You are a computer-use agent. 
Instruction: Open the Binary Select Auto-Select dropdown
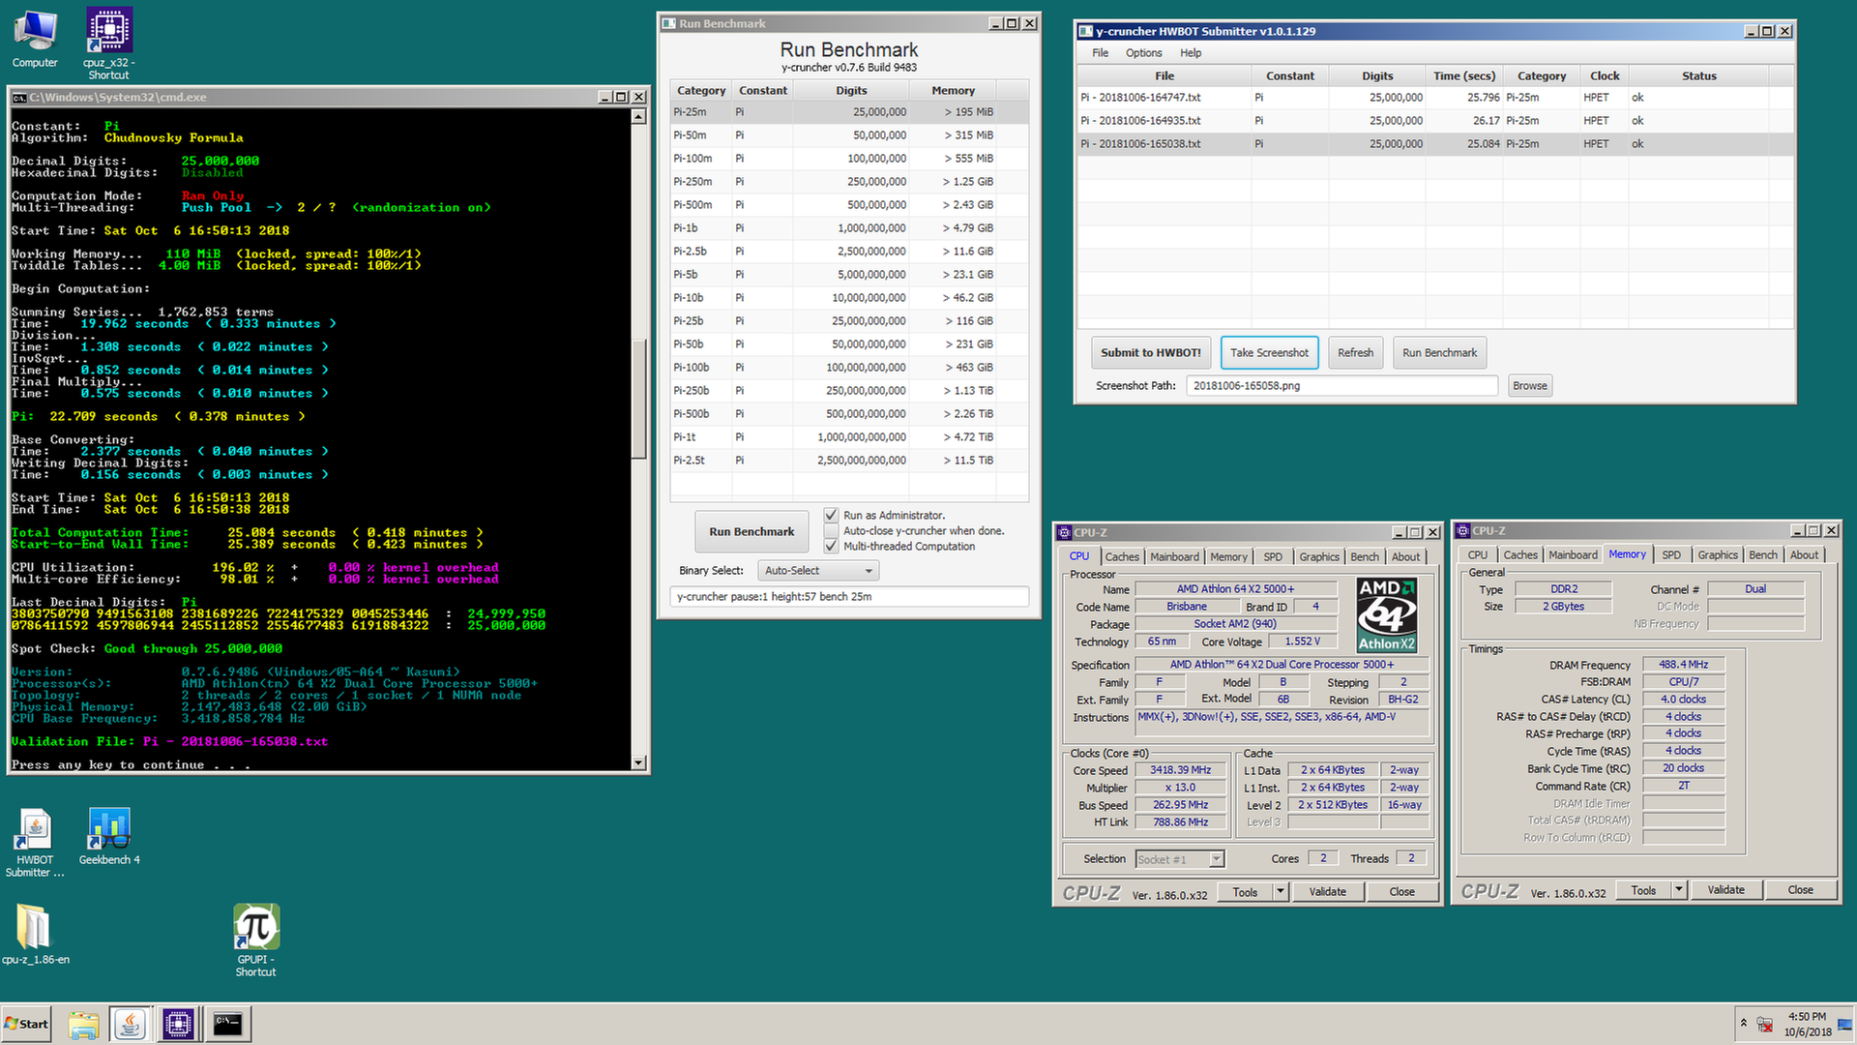(x=818, y=571)
